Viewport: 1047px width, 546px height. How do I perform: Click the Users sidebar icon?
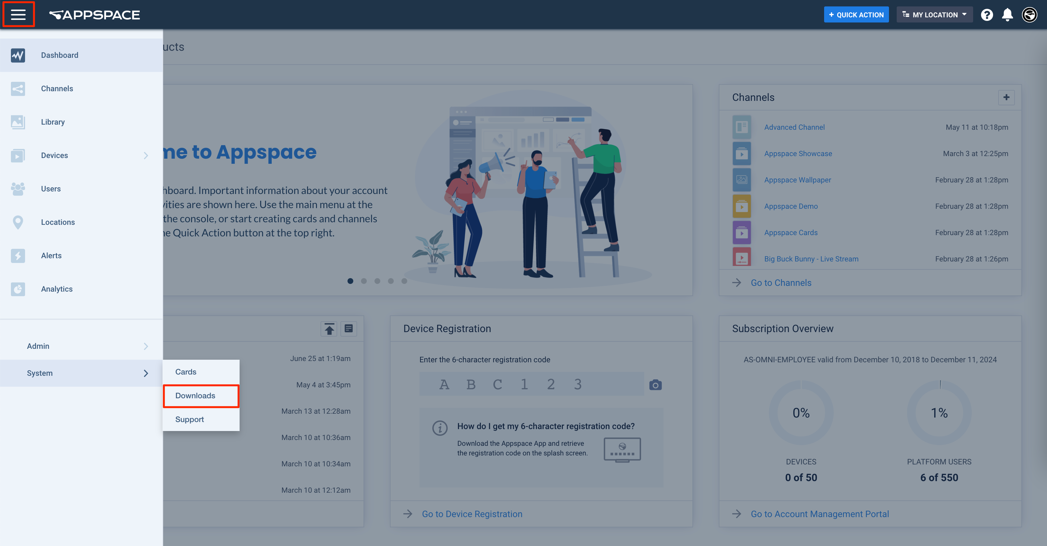[x=18, y=189]
